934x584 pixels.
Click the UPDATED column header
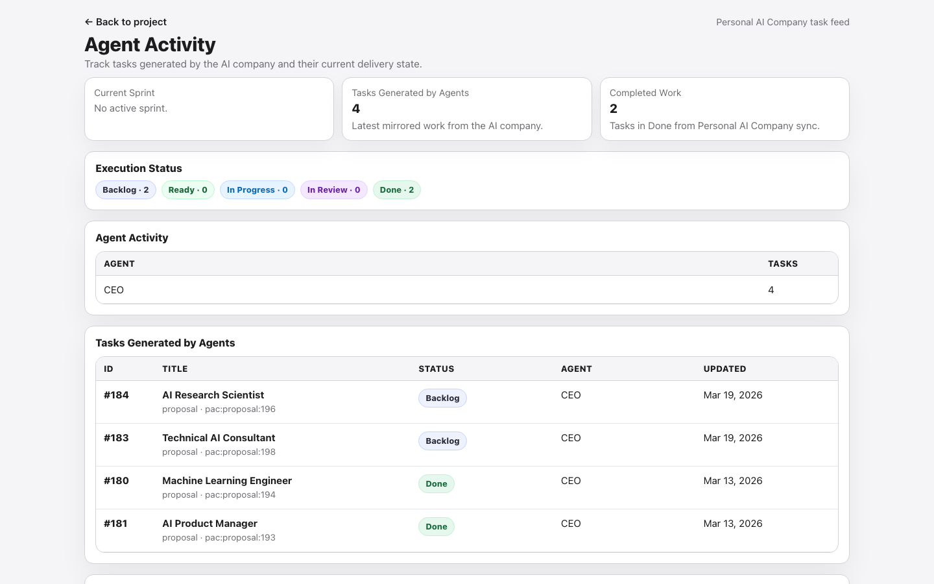pos(725,369)
